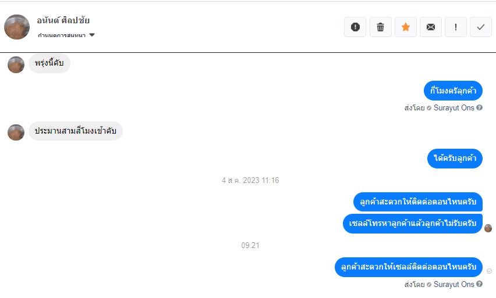The height and width of the screenshot is (298, 496).
Task: Click top Surayut Ons sender link
Action: [454, 108]
